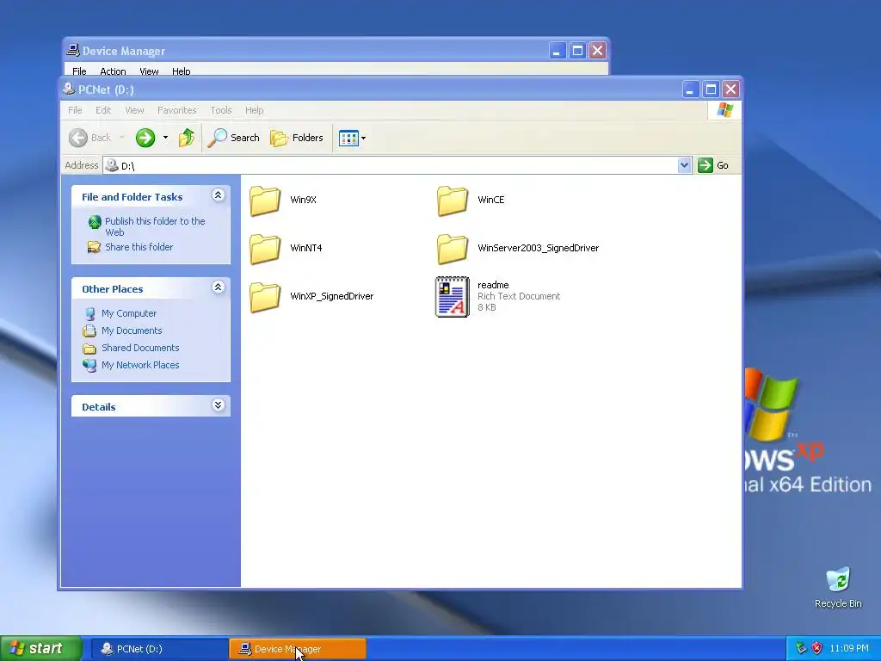The image size is (881, 661).
Task: Open the Edit menu
Action: [x=103, y=110]
